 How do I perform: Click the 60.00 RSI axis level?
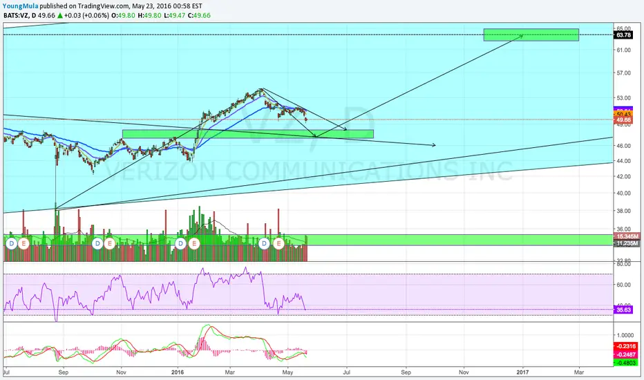tap(623, 285)
